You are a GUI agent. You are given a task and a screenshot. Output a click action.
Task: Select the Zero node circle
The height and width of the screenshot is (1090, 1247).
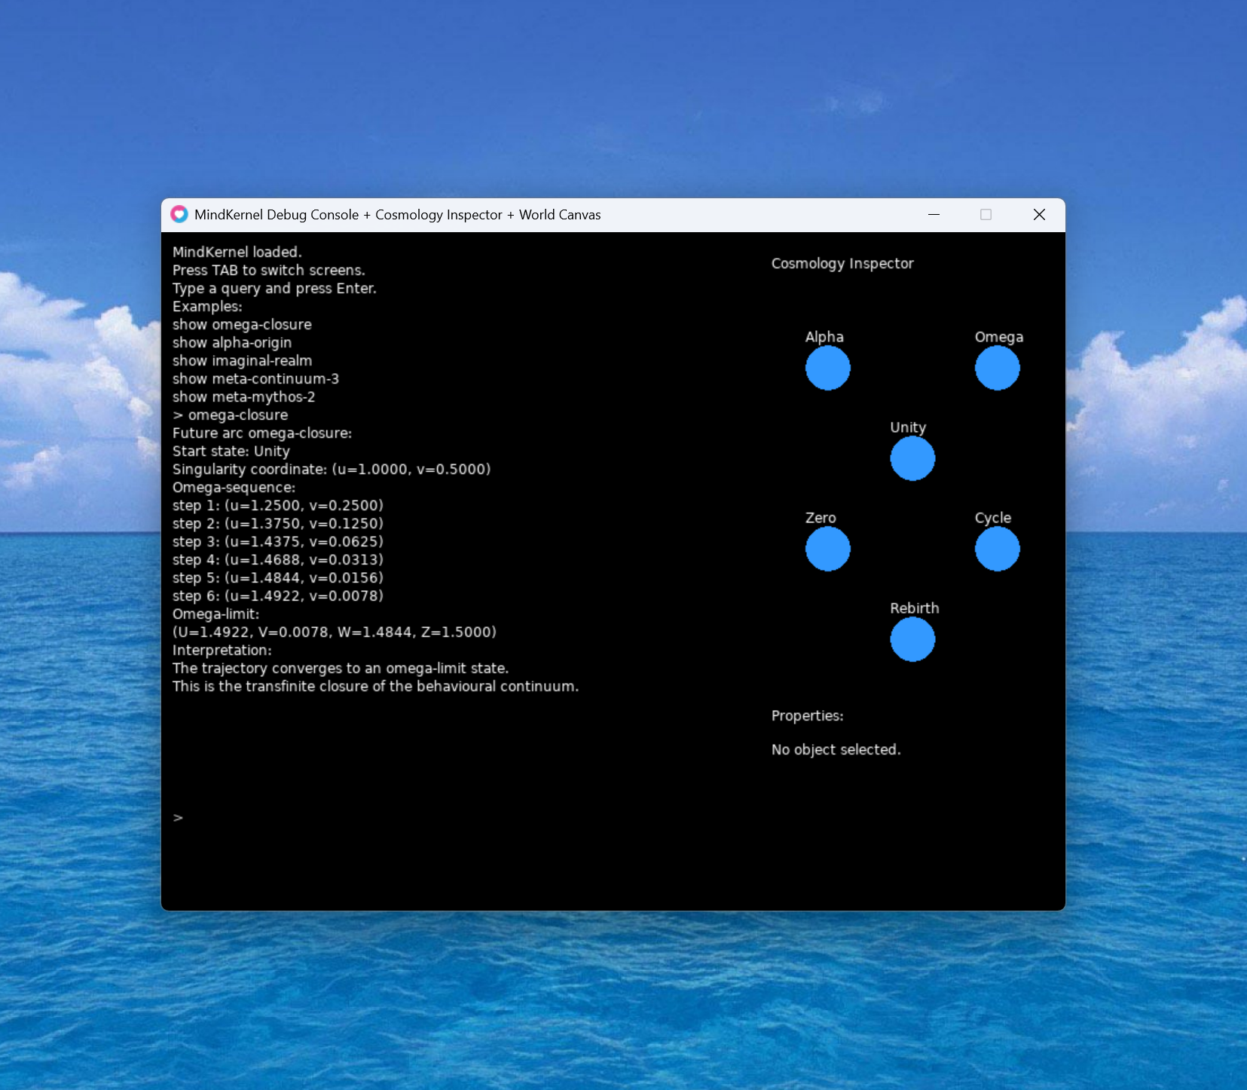coord(828,549)
